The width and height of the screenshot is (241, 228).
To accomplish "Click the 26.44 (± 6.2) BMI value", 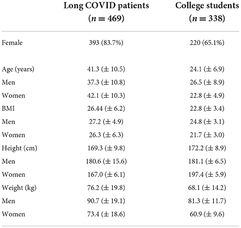I will pyautogui.click(x=106, y=108).
